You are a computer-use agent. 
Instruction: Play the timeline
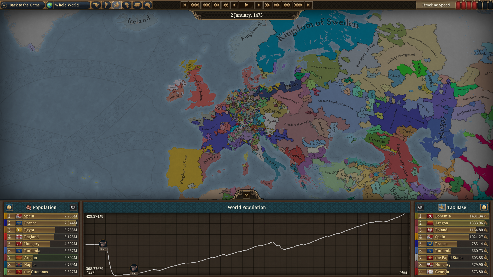coord(246,5)
